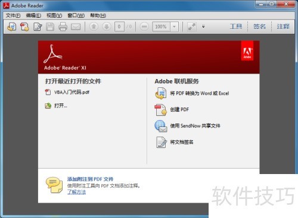Open recent file VBA入门代码.pdf

pos(72,92)
